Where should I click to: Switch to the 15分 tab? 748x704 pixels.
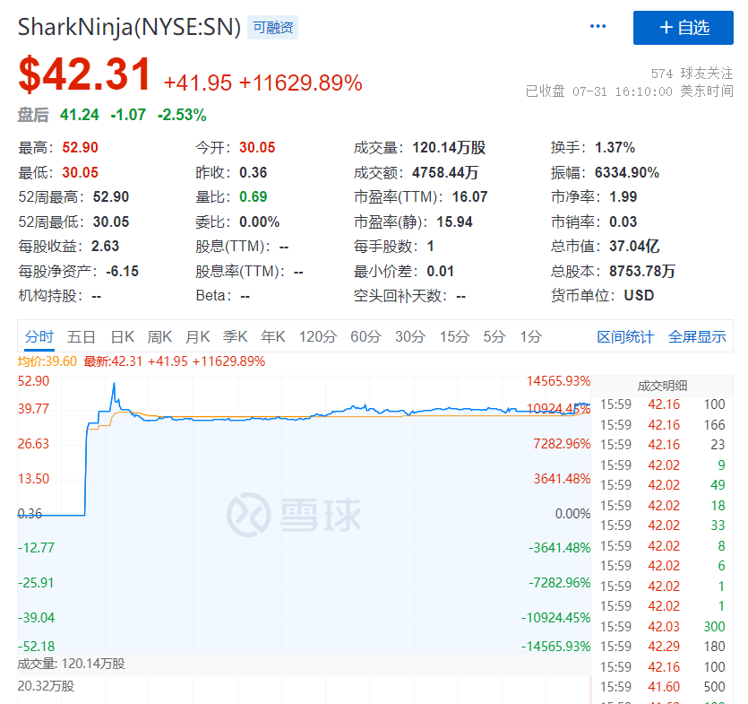click(x=452, y=336)
